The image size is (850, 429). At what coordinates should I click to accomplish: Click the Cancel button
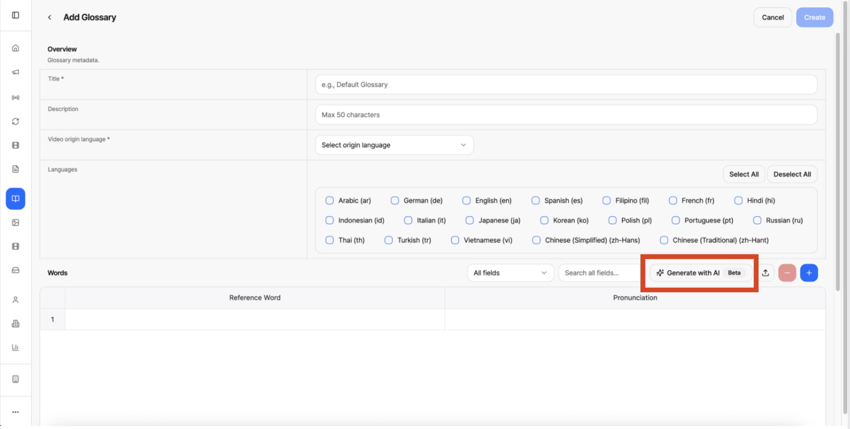[773, 17]
